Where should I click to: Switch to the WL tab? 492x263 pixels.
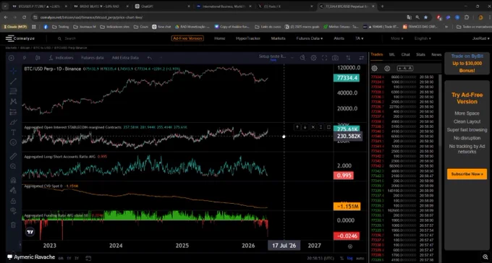[x=392, y=54]
